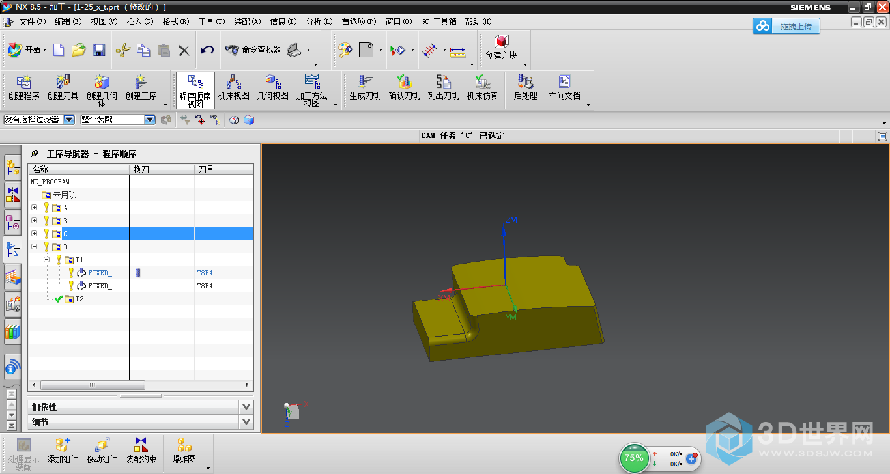Viewport: 890px width, 474px height.
Task: Collapse program group D
Action: [x=35, y=247]
